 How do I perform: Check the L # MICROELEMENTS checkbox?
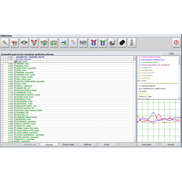(138, 86)
